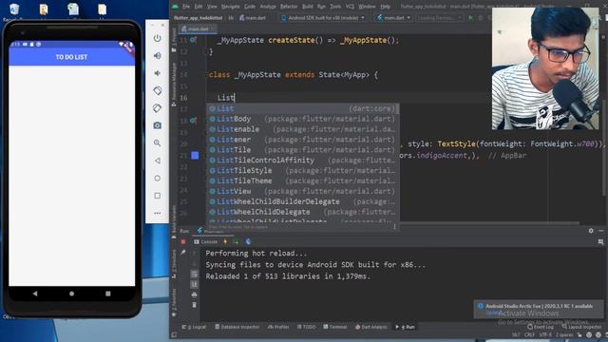The image size is (608, 342).
Task: Click the Recycle Bin desktop icon
Action: pyautogui.click(x=14, y=11)
